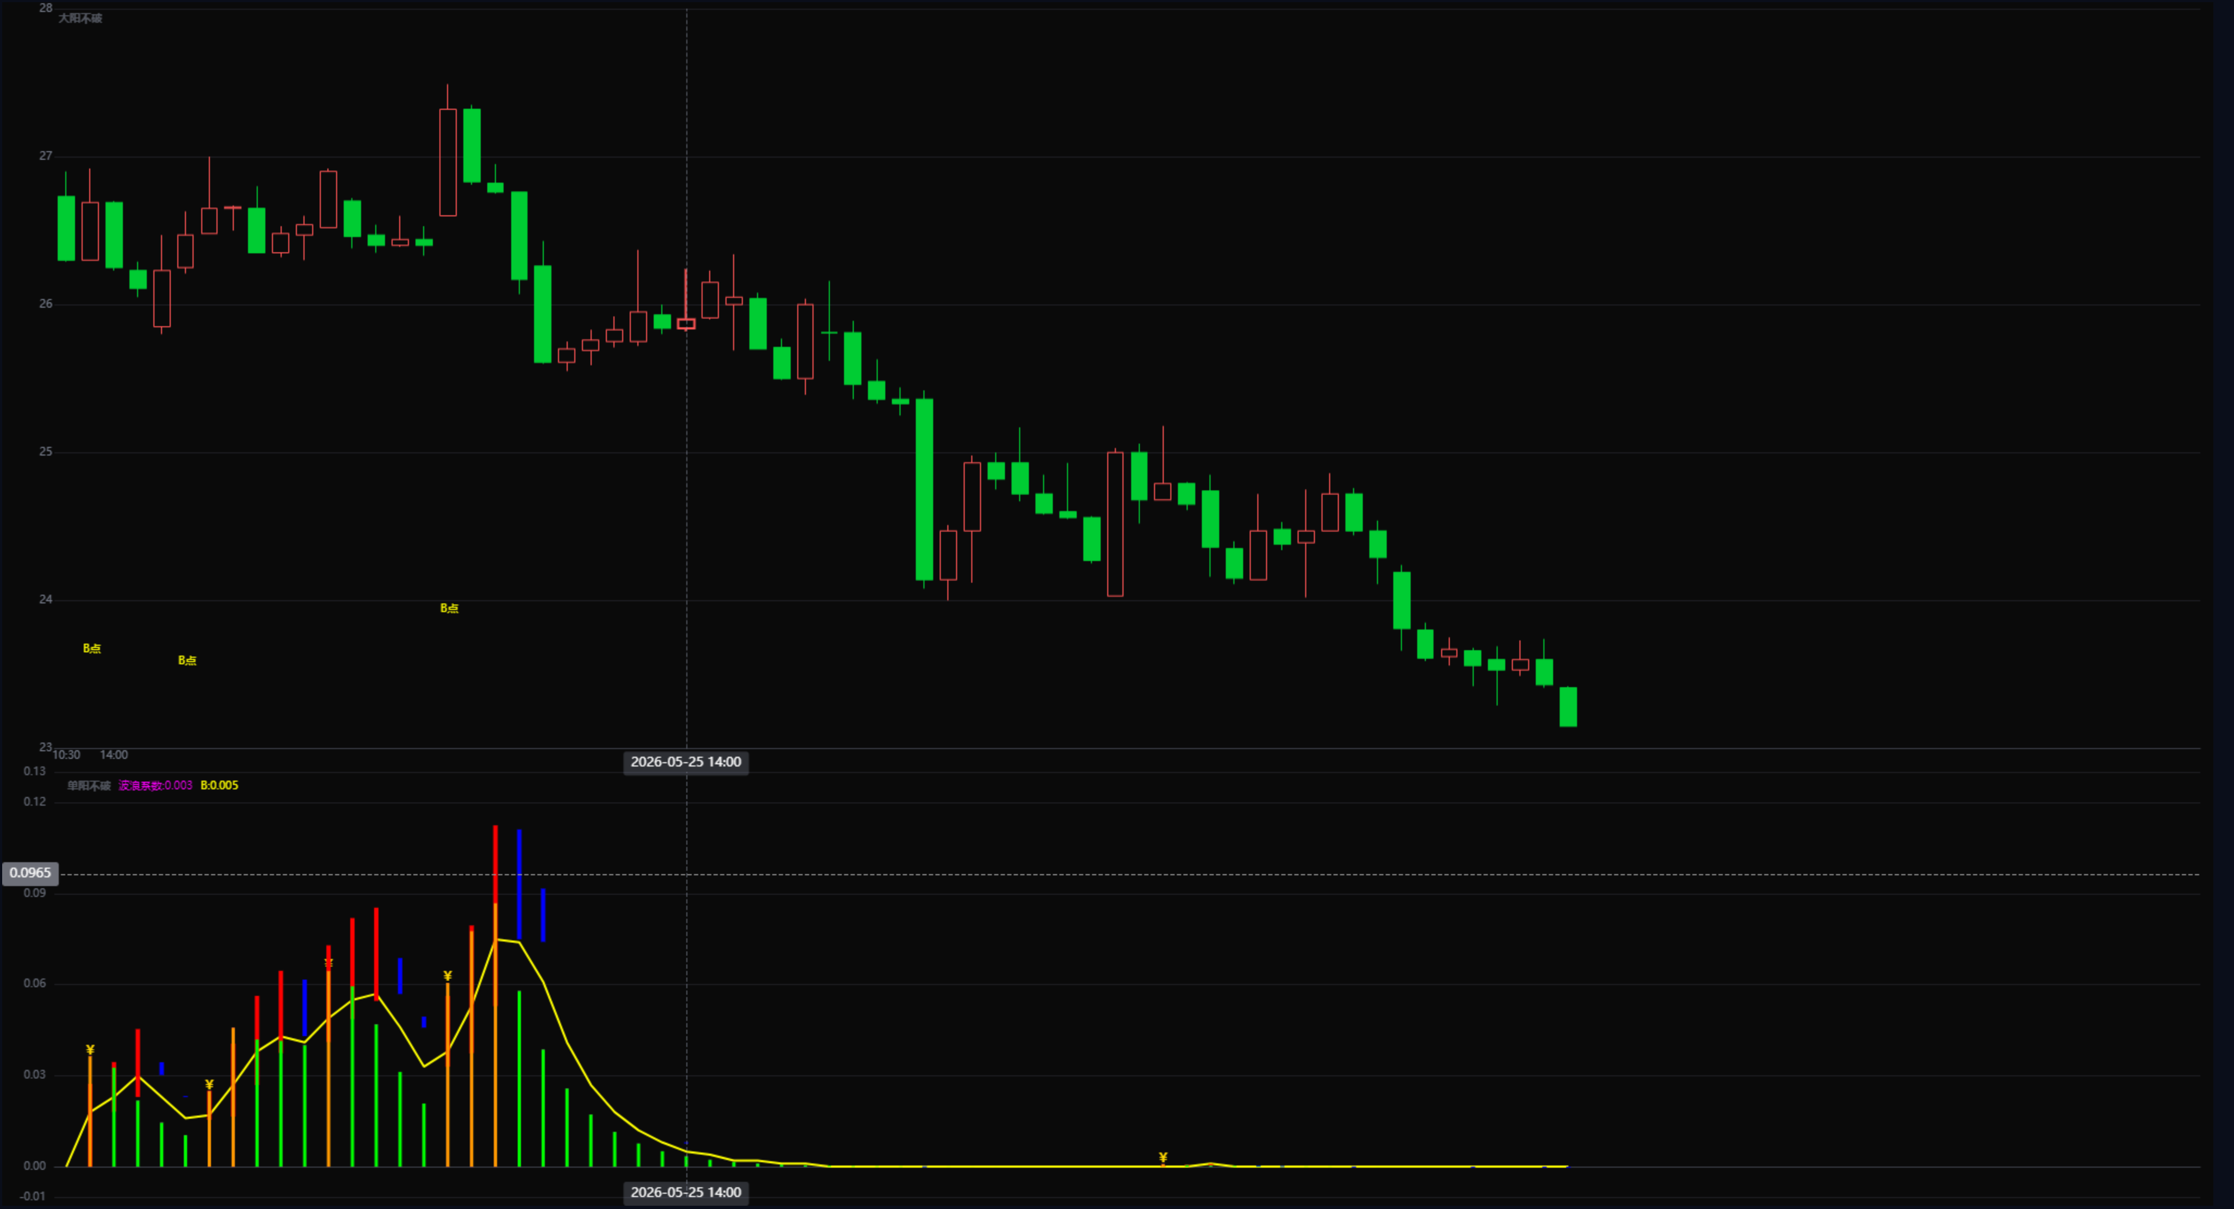
Task: Click price axis label 27
Action: pyautogui.click(x=46, y=156)
